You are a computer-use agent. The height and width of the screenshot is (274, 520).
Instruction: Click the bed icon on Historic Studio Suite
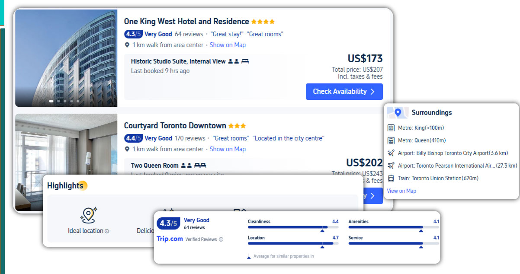pyautogui.click(x=245, y=61)
